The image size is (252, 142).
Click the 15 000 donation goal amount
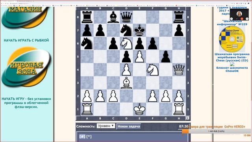coord(247,135)
